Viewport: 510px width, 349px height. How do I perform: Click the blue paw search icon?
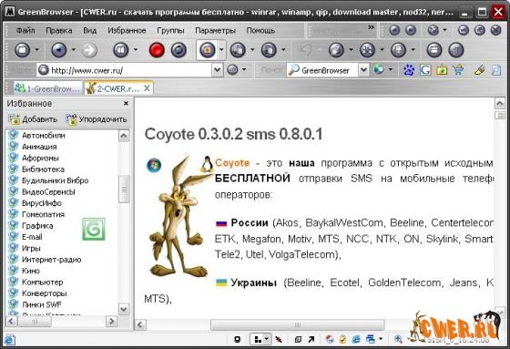click(x=409, y=70)
